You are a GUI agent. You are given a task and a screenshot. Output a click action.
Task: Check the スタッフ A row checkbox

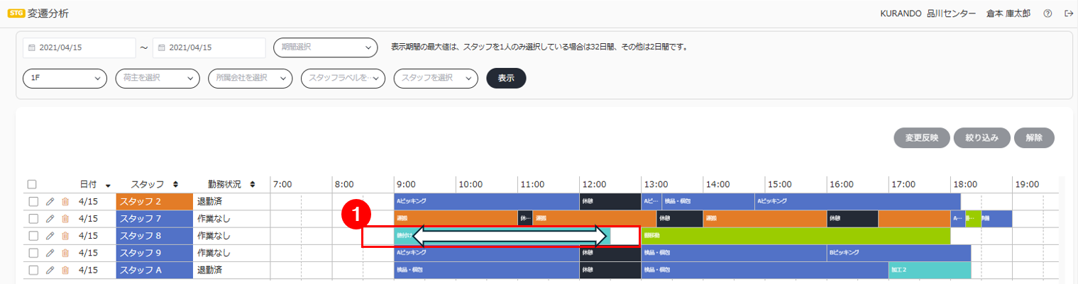[x=33, y=270]
